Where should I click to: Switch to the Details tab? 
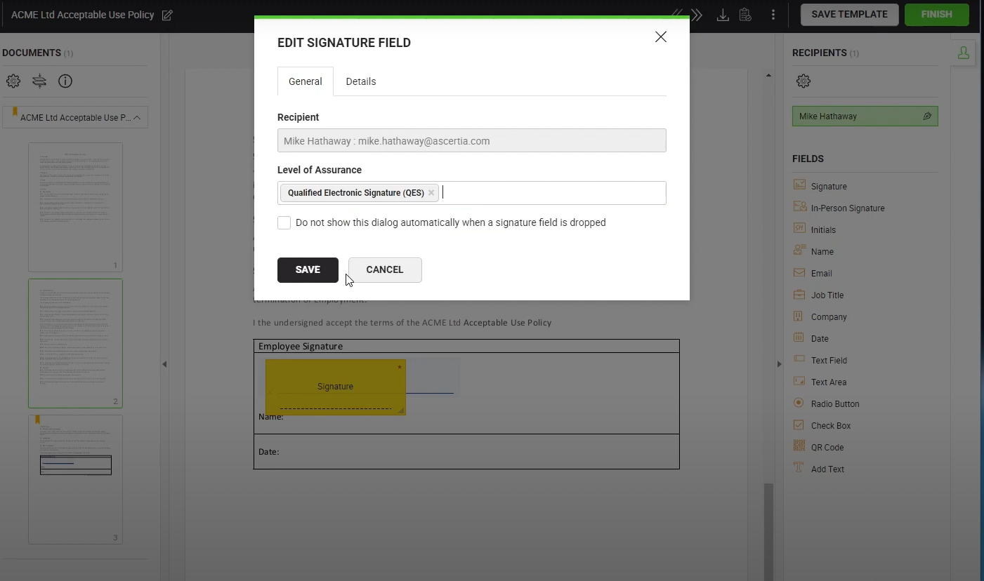coord(361,81)
